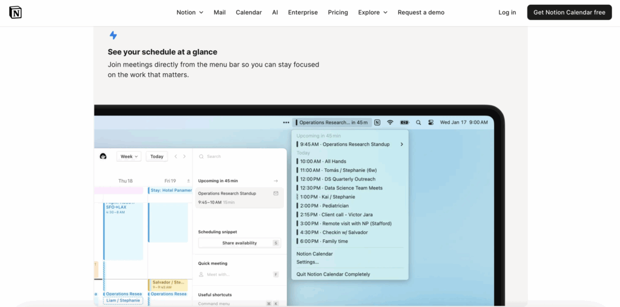Select 2:15 PM Client call Victor Jara

pyautogui.click(x=350, y=214)
